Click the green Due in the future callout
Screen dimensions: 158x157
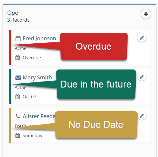pyautogui.click(x=96, y=84)
